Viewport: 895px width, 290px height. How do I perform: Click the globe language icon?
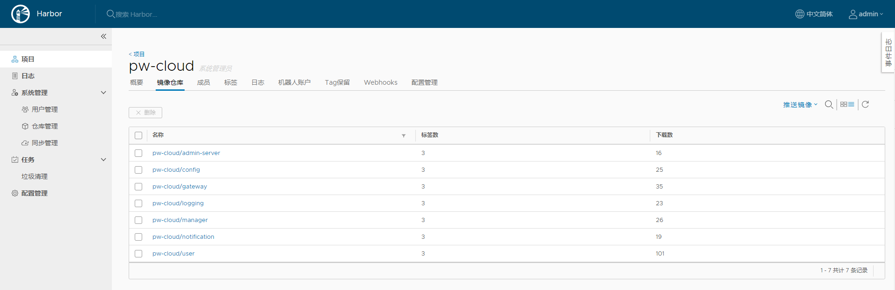click(x=799, y=14)
